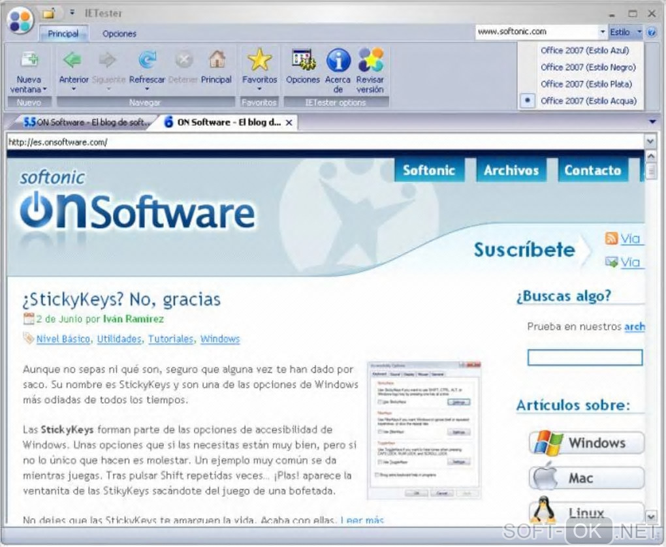Screen dimensions: 666x547
Task: Choose Office 2007 (Estilo Negro)
Action: [588, 67]
